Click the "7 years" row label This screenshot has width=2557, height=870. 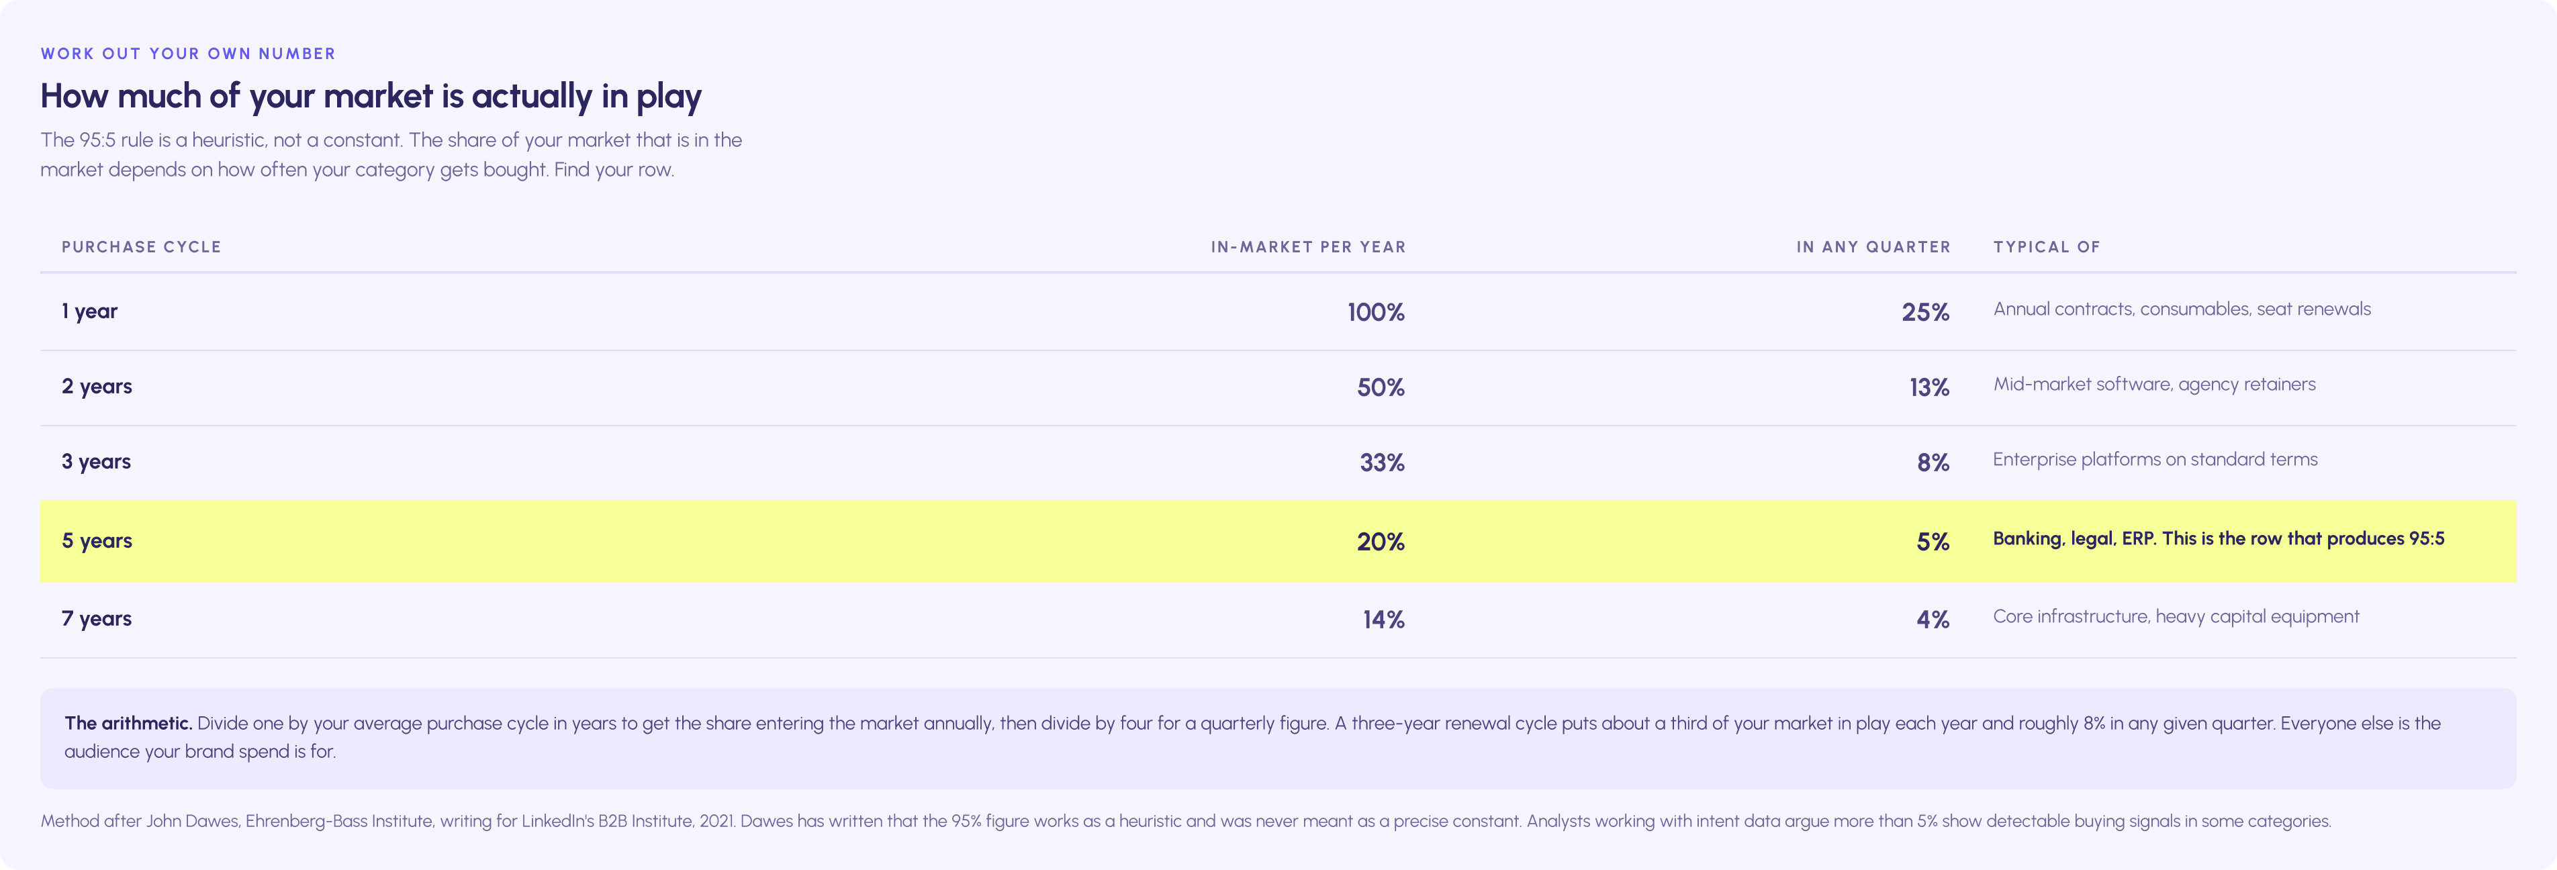[96, 619]
